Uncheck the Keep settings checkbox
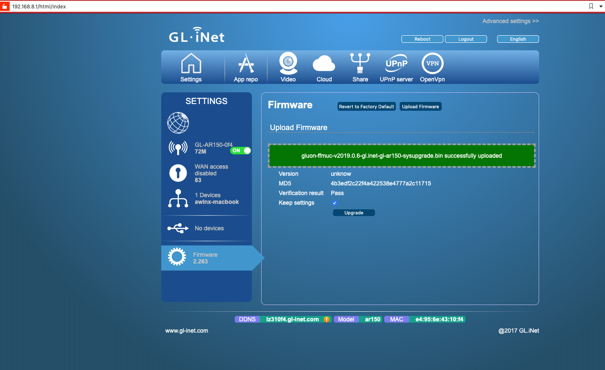The height and width of the screenshot is (370, 605). point(335,203)
